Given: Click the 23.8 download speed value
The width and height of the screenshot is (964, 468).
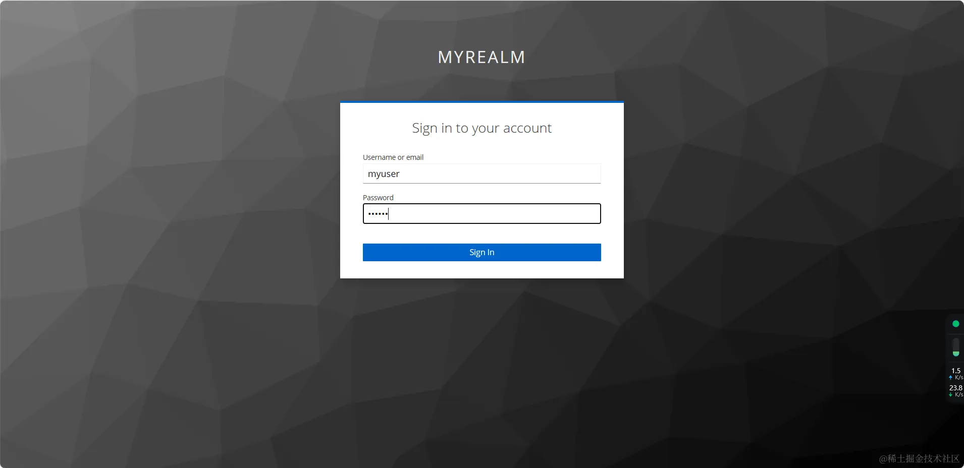Looking at the screenshot, I should coord(956,388).
